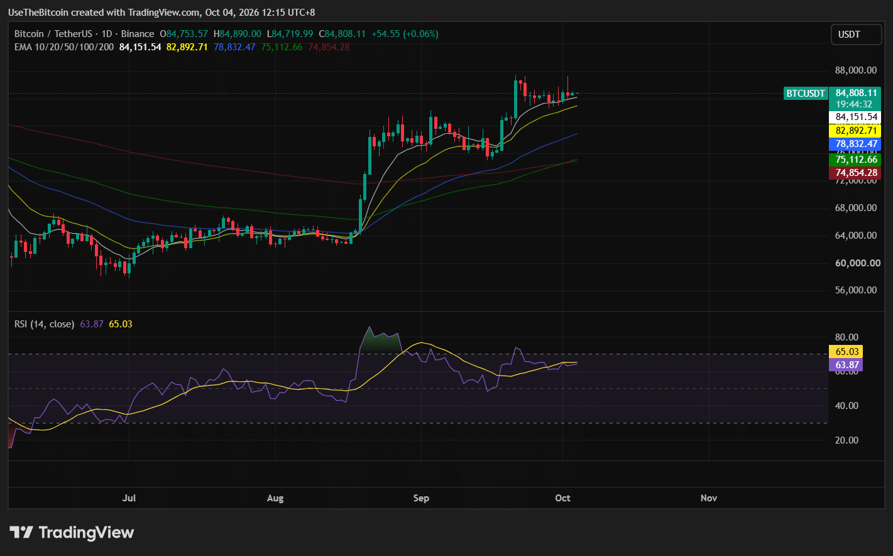The image size is (893, 556).
Task: Open the USDT currency selector
Action: pos(856,35)
